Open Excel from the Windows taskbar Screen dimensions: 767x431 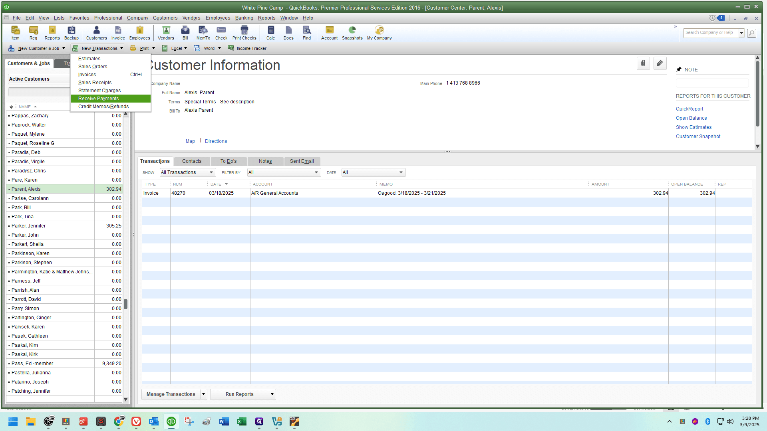pyautogui.click(x=242, y=421)
